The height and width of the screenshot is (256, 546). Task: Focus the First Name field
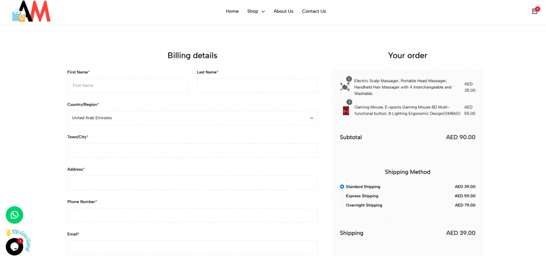(128, 86)
